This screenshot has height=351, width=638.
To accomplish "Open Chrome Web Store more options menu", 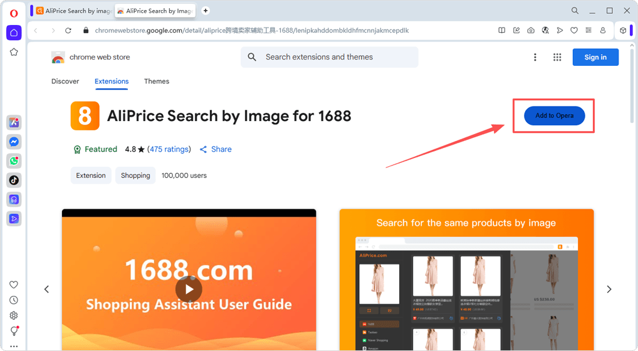I will point(535,57).
